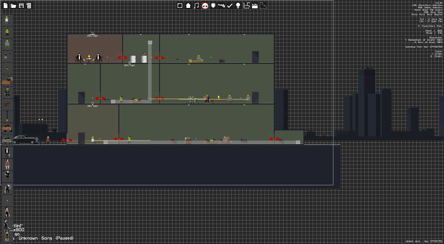Select the vent grate in the right annex
The height and width of the screenshot is (244, 444).
298,142
